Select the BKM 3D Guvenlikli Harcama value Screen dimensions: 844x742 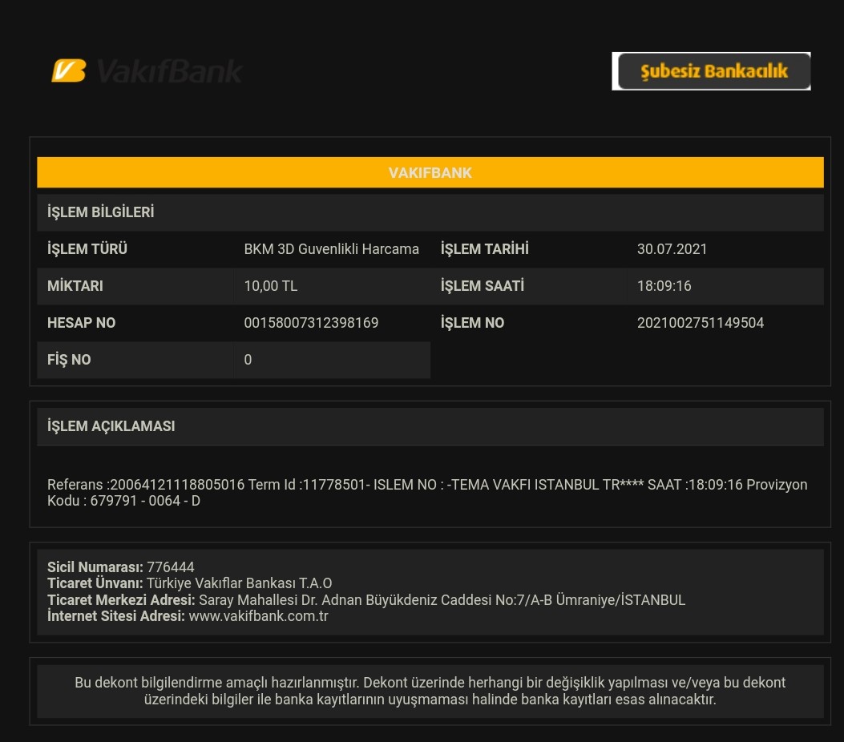pyautogui.click(x=331, y=249)
